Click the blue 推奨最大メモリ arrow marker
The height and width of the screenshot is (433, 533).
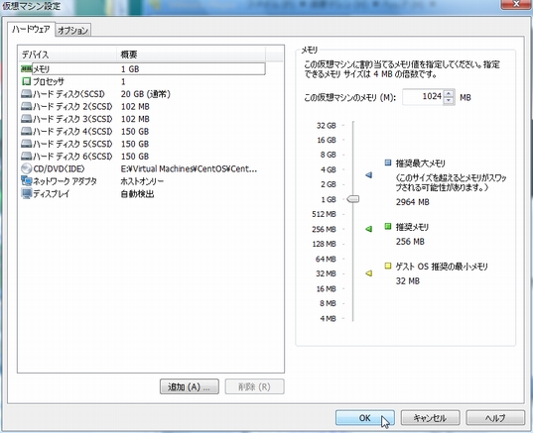pos(369,175)
